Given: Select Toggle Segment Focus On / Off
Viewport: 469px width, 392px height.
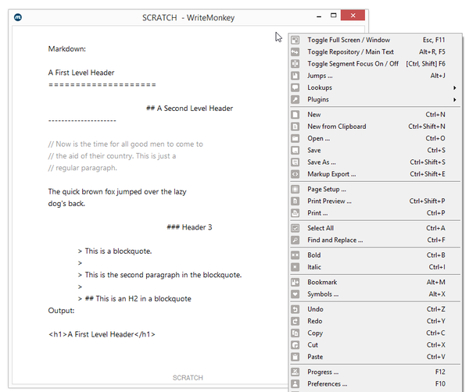Looking at the screenshot, I should click(x=375, y=64).
